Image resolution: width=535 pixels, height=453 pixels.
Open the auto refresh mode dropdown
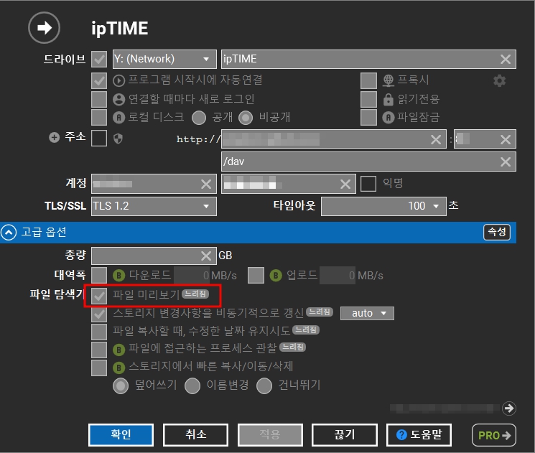(367, 313)
